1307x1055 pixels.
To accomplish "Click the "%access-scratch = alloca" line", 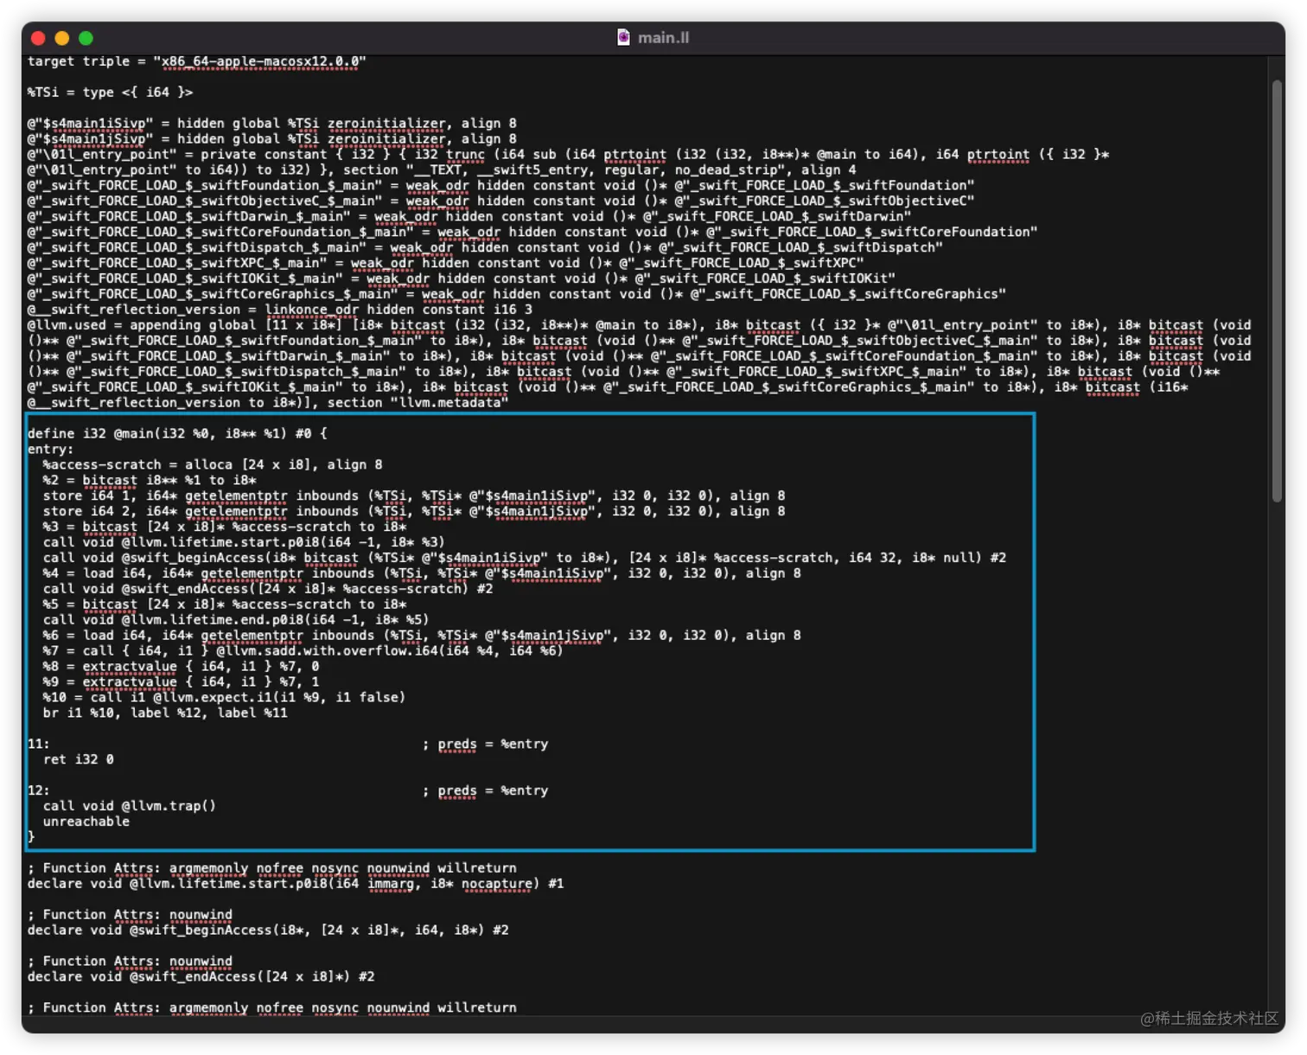I will 213,465.
